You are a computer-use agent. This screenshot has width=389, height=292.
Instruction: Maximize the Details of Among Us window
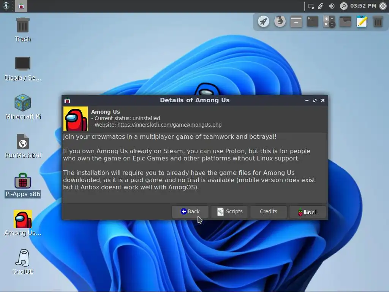point(315,100)
